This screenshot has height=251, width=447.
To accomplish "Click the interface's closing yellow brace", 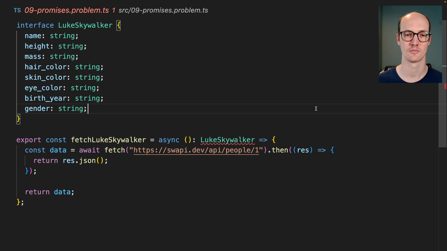I will coord(19,119).
